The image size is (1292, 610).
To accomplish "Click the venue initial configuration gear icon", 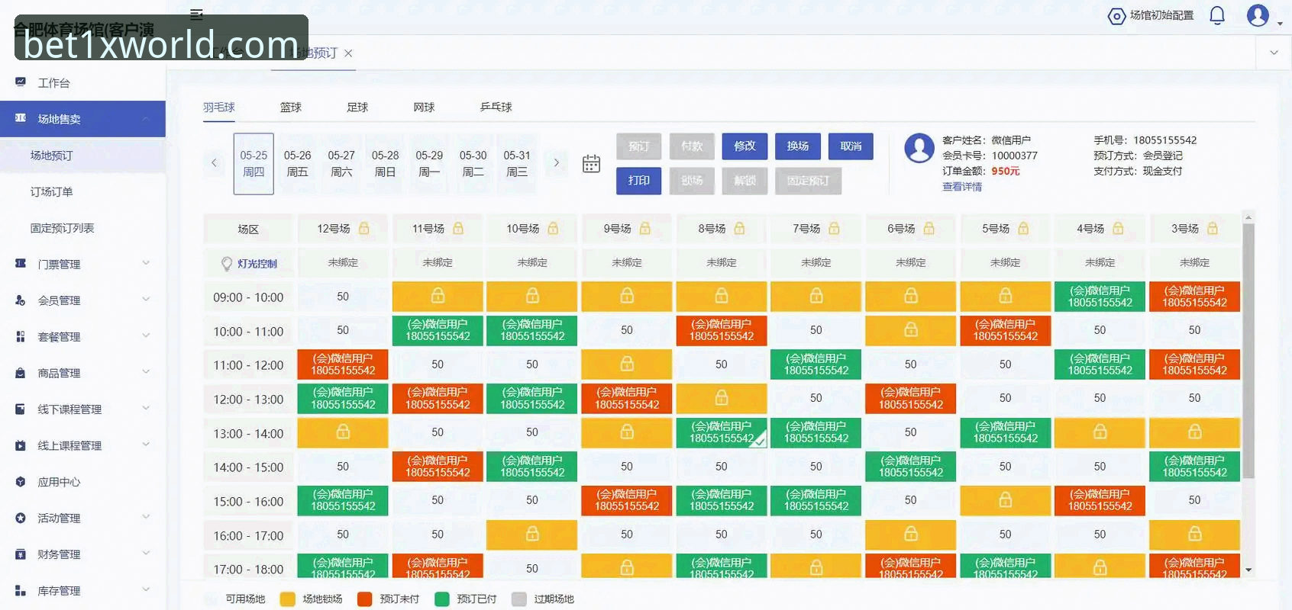I will tap(1116, 16).
